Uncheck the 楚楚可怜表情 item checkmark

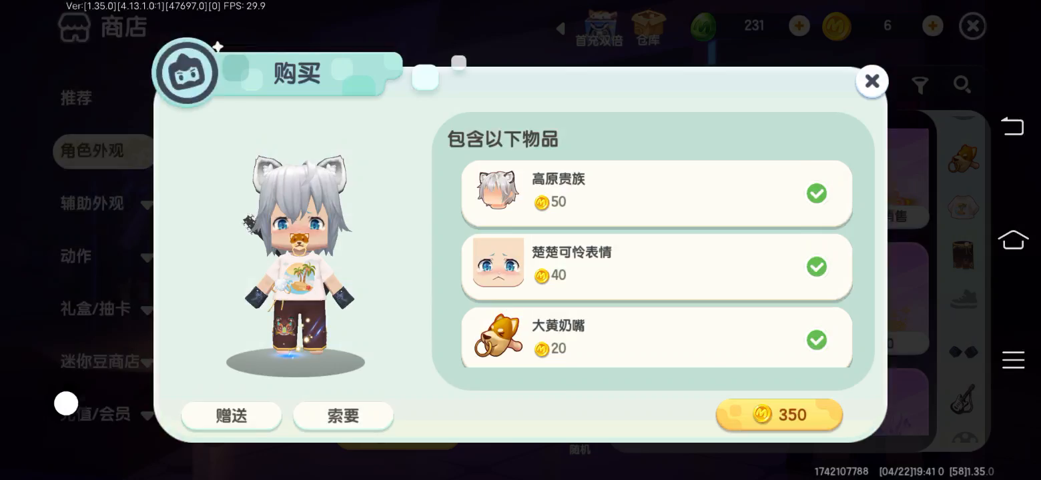[x=816, y=267]
